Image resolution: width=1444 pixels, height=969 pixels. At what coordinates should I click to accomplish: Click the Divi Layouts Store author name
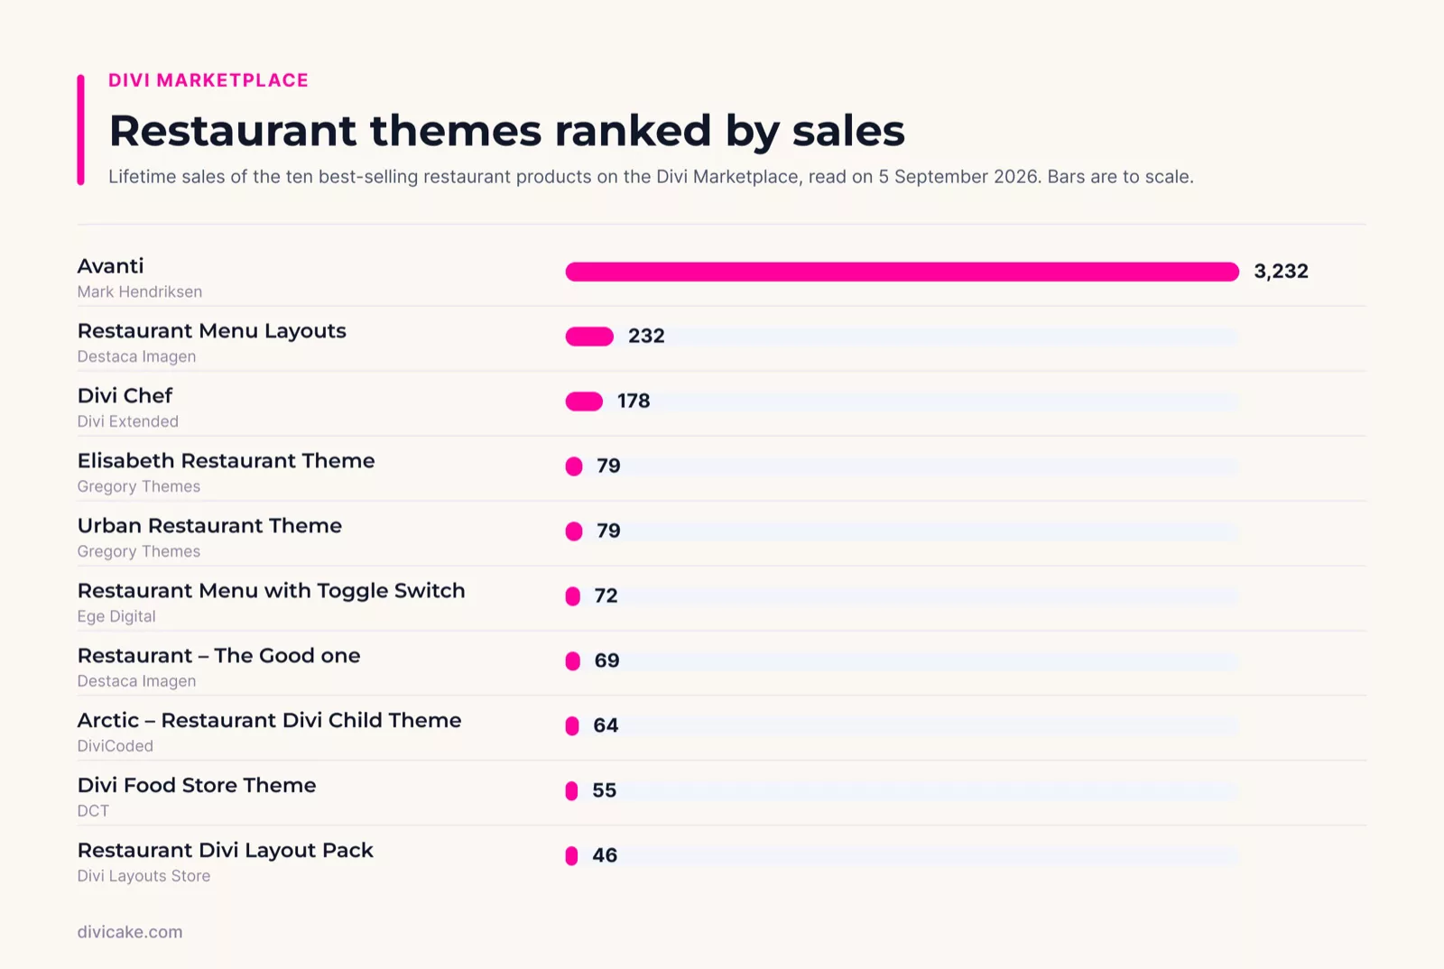pyautogui.click(x=143, y=876)
